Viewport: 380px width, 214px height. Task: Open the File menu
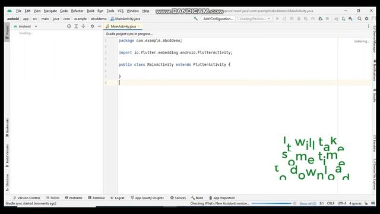(x=18, y=11)
